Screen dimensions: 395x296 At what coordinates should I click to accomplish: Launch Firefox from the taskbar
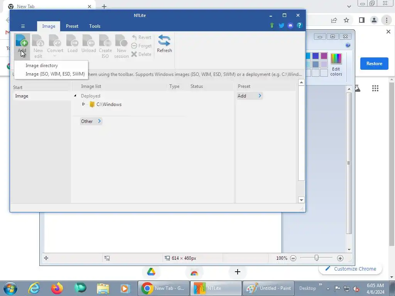[x=57, y=288]
